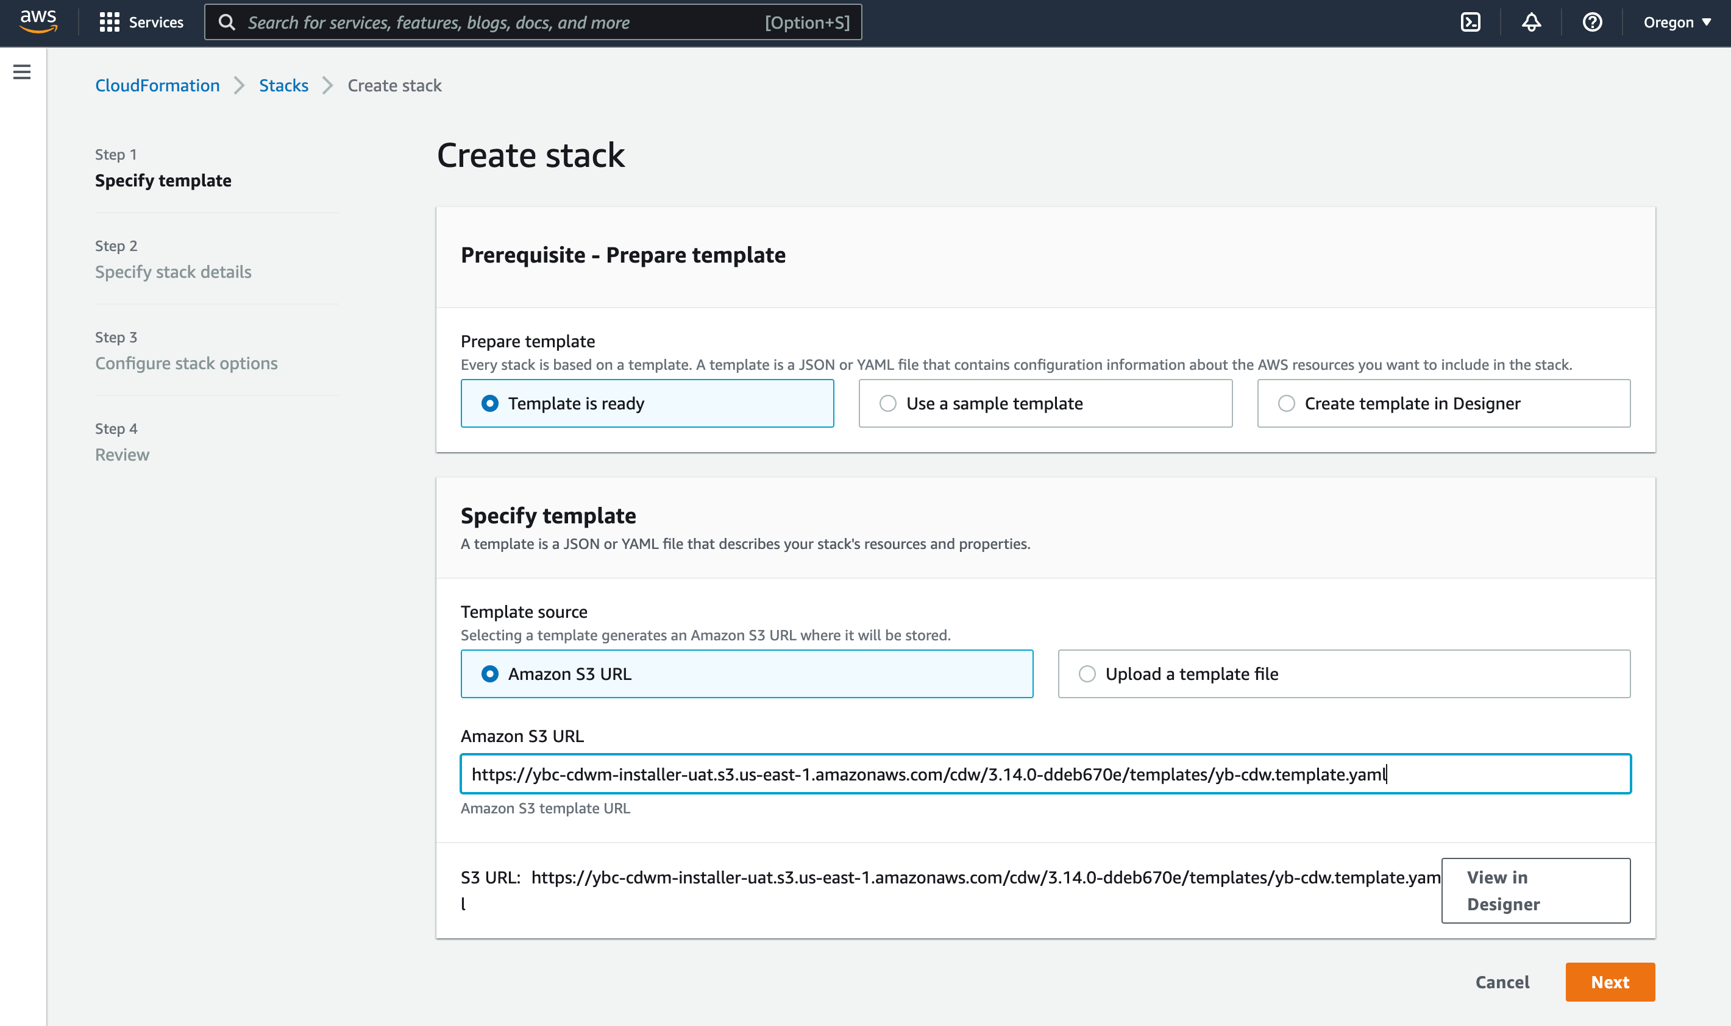Click the Create stack breadcrumb text

coord(395,85)
